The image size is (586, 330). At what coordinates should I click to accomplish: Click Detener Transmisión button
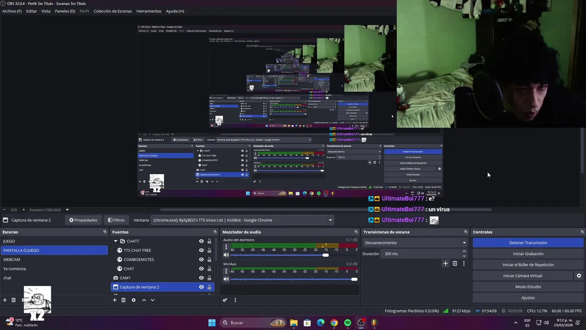click(528, 243)
